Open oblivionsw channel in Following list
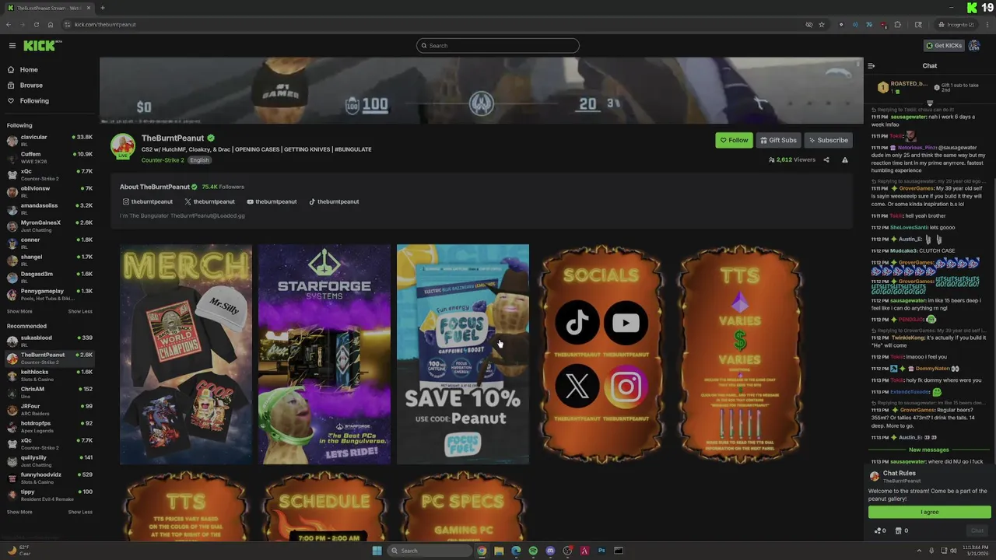Screen dimensions: 996x560 50,192
